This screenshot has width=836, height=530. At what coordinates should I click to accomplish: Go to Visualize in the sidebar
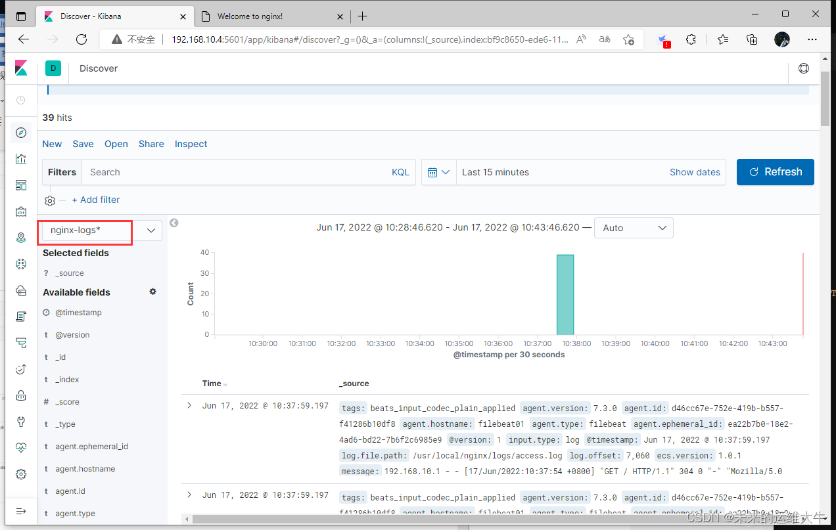click(x=21, y=159)
